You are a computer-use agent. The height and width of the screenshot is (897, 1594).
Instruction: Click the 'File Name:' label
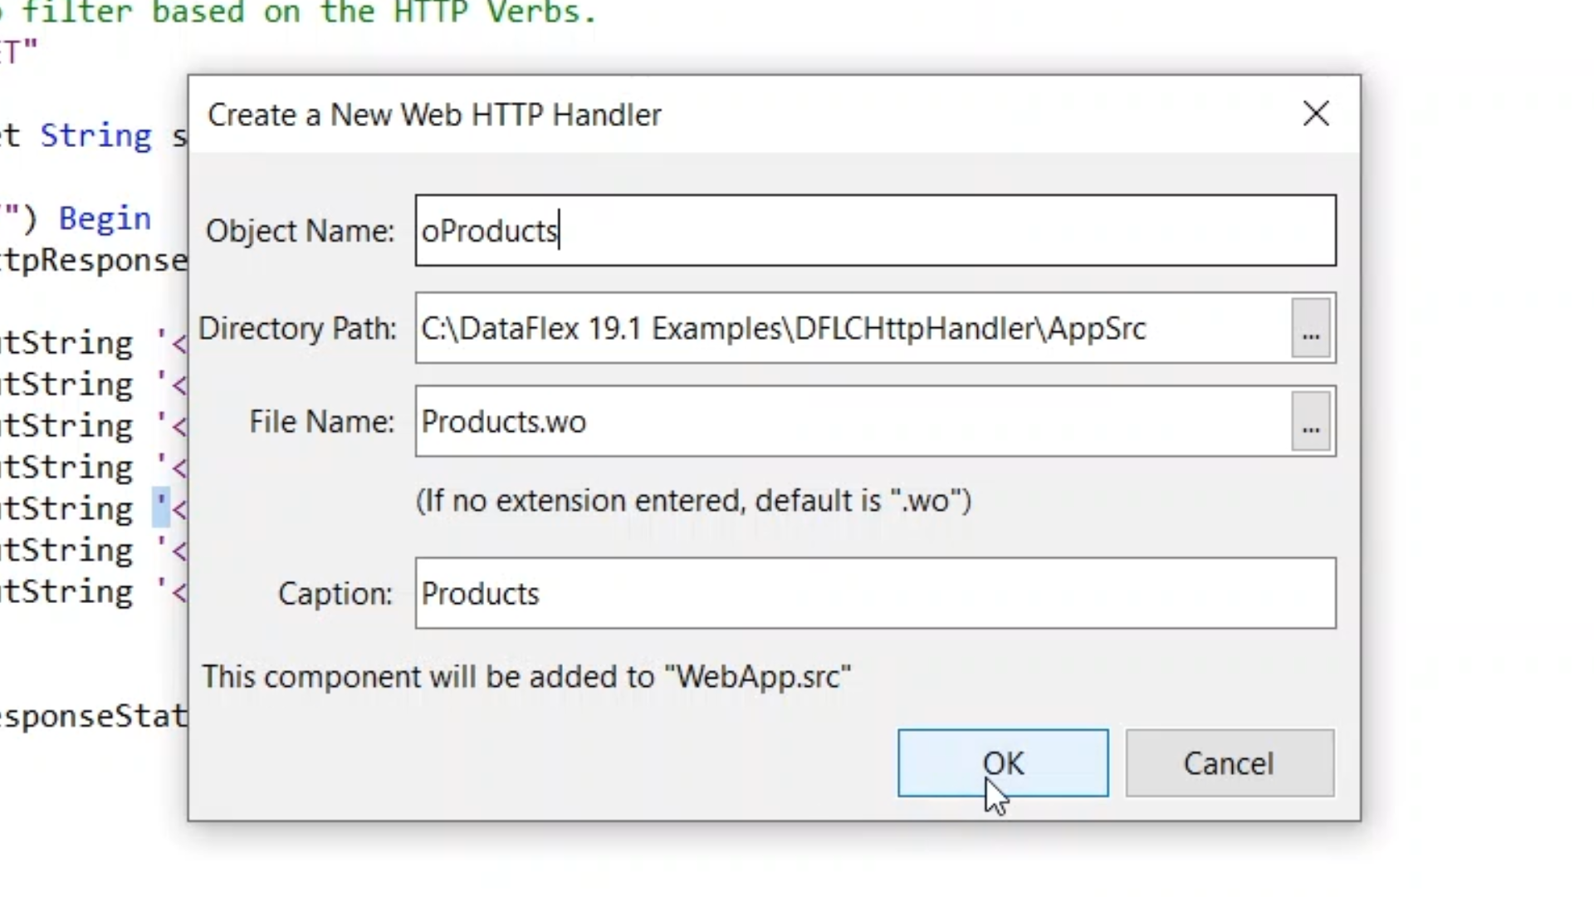coord(321,422)
